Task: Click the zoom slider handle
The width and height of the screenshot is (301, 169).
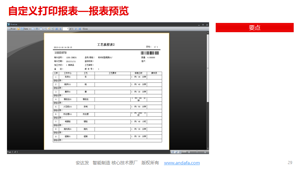Action: [197, 152]
